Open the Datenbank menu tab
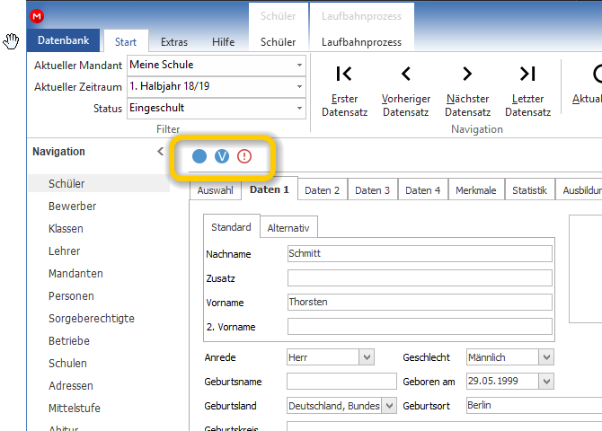This screenshot has height=431, width=602. coord(64,40)
